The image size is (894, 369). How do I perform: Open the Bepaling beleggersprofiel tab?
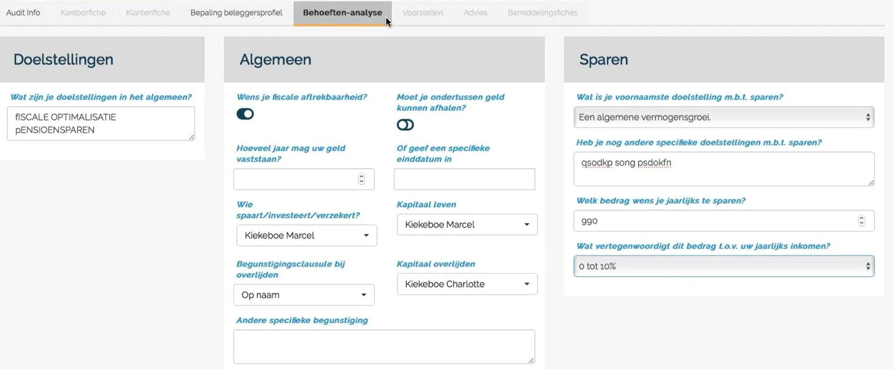(236, 13)
